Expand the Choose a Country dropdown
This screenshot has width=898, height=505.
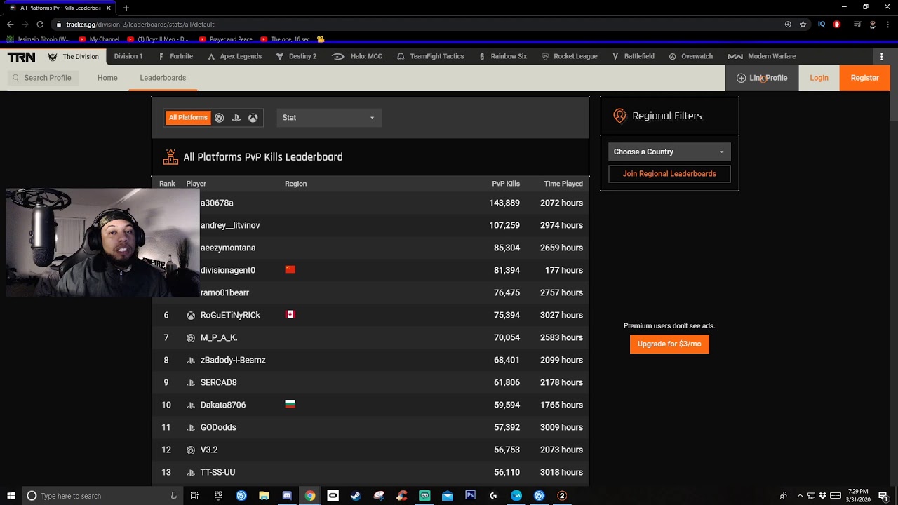click(x=669, y=151)
